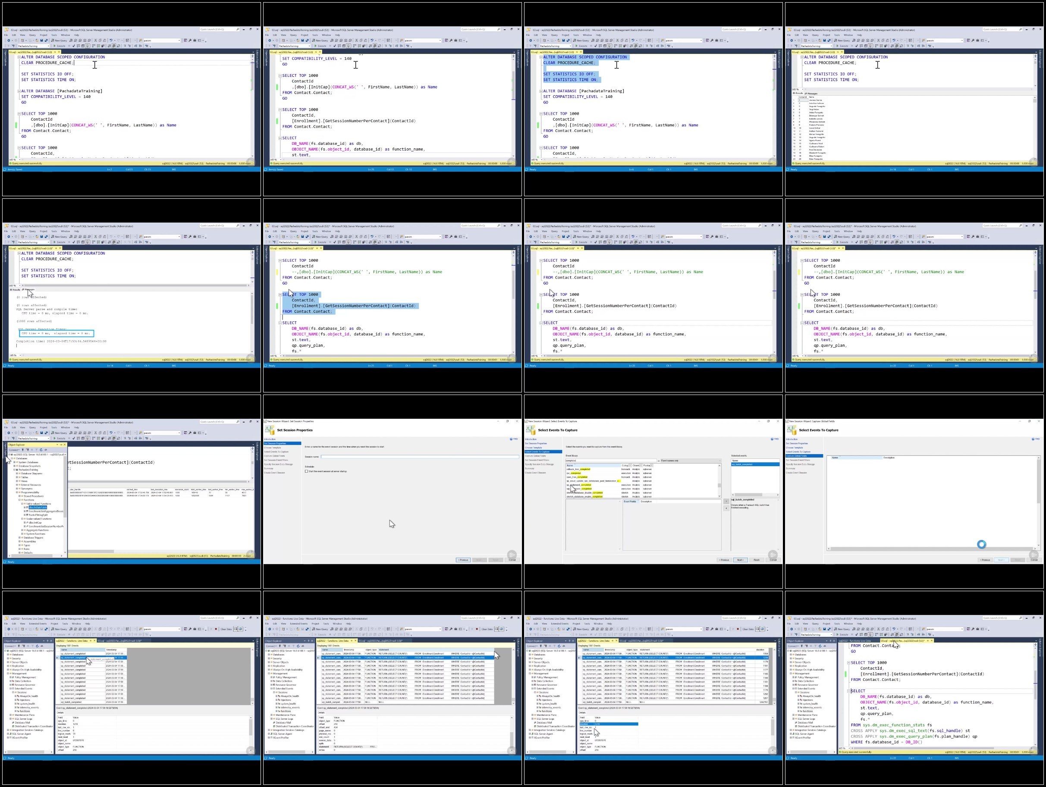Click the horizontal scrollbar under the PachadataTraining tree
This screenshot has height=787, width=1046.
coord(35,556)
